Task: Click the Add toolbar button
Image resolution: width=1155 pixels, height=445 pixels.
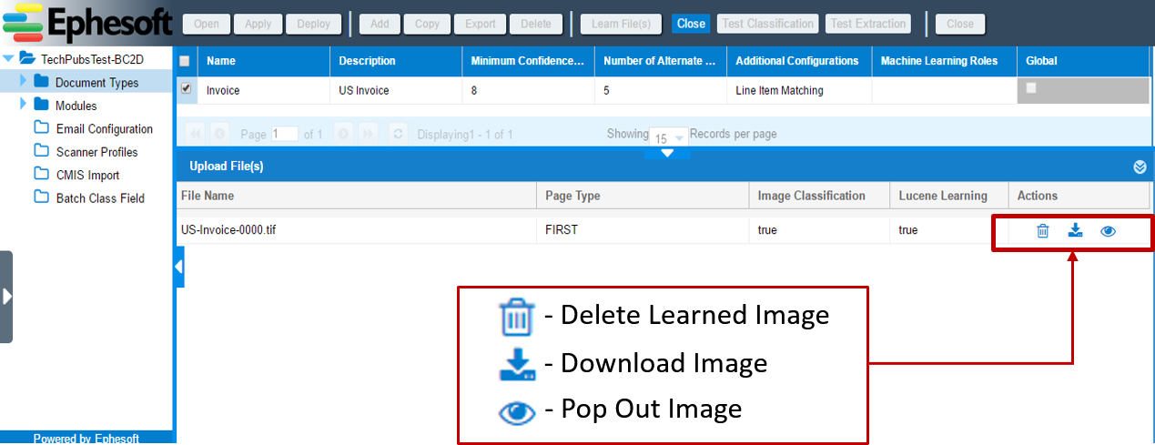Action: tap(380, 24)
